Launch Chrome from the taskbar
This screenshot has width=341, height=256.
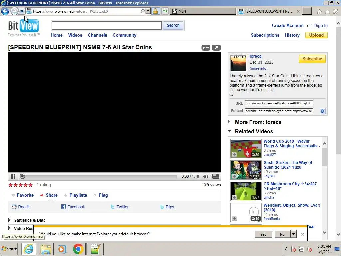78,249
